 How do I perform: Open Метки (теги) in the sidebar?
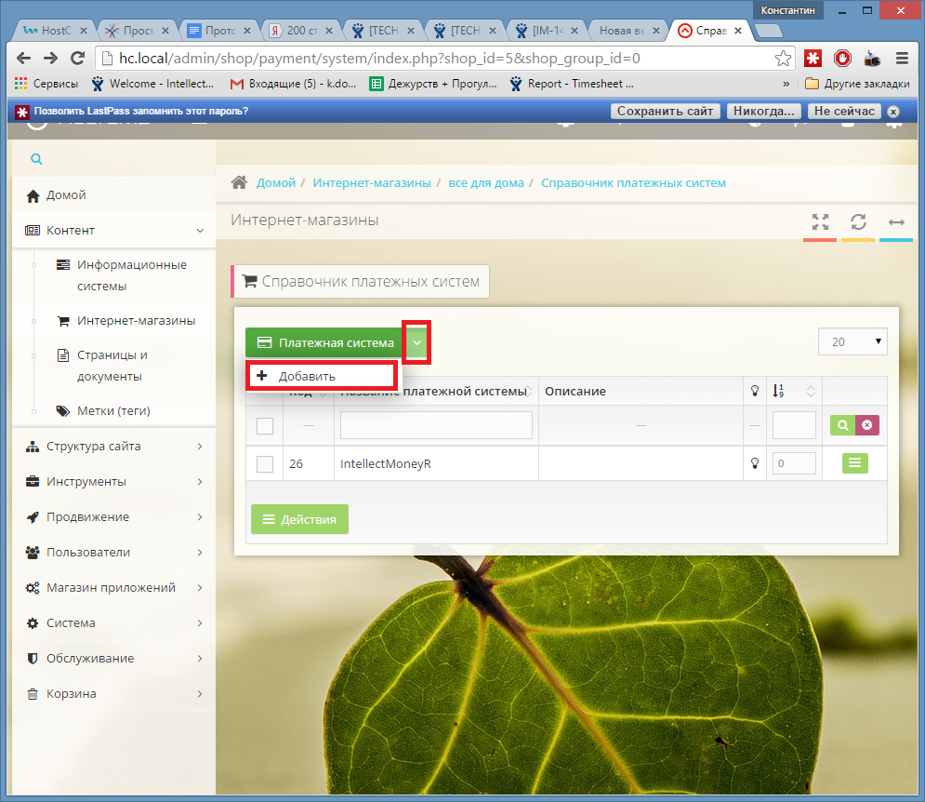pyautogui.click(x=113, y=410)
